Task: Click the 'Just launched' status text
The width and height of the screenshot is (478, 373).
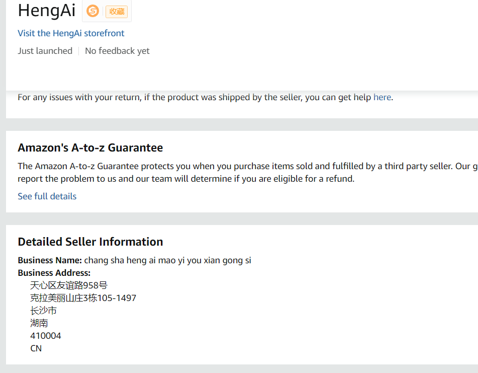Action: pyautogui.click(x=45, y=51)
